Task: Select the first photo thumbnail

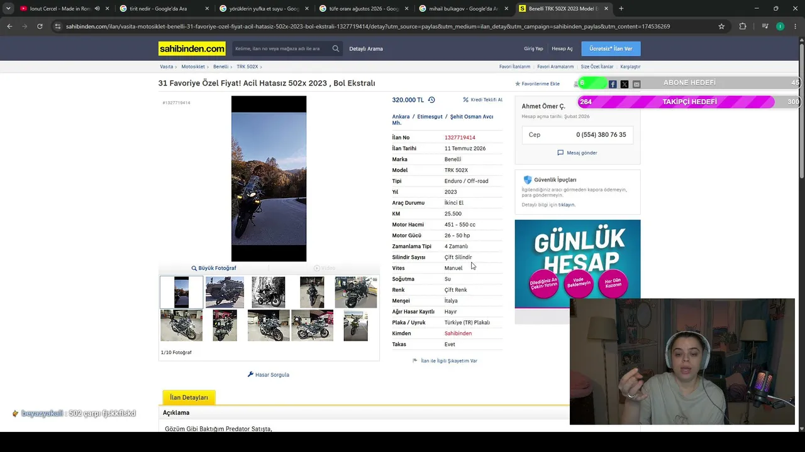Action: pos(181,292)
